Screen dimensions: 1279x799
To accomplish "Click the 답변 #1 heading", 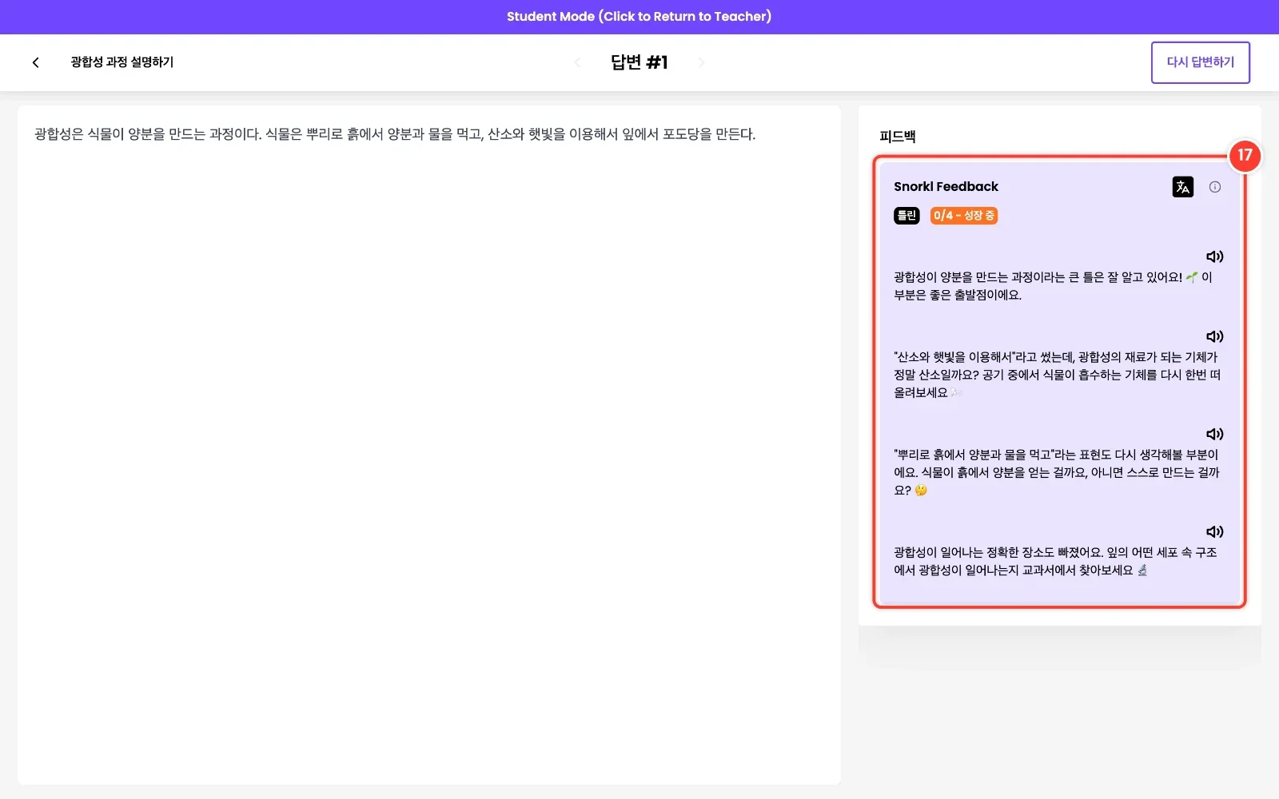I will [x=639, y=62].
